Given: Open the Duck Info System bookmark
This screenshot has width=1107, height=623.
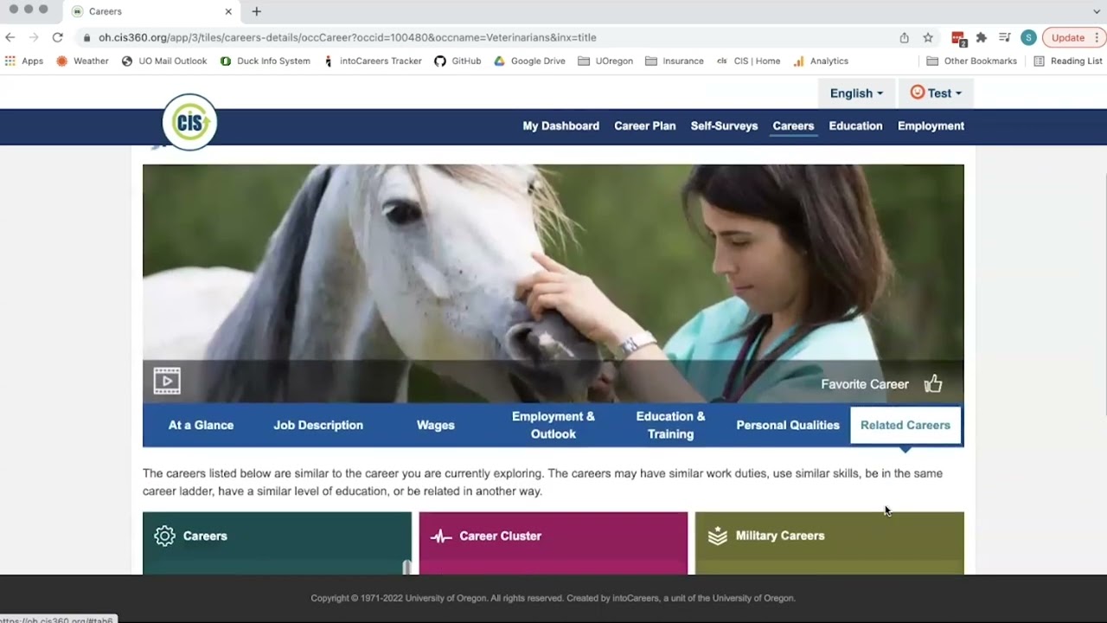Looking at the screenshot, I should pos(265,61).
